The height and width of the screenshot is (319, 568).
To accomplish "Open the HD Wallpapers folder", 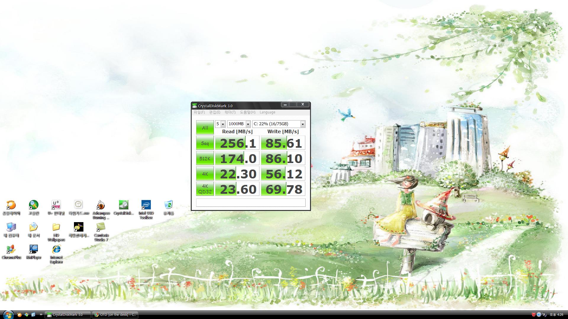I will pos(56,232).
